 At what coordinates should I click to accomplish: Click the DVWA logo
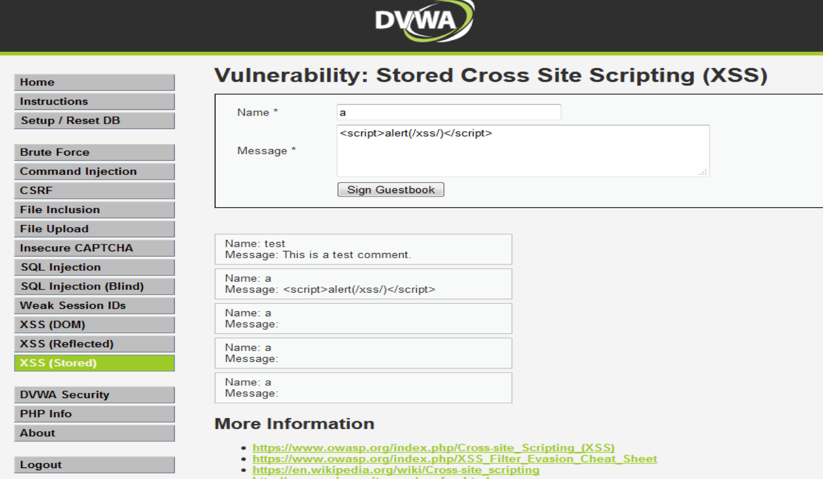(x=425, y=21)
